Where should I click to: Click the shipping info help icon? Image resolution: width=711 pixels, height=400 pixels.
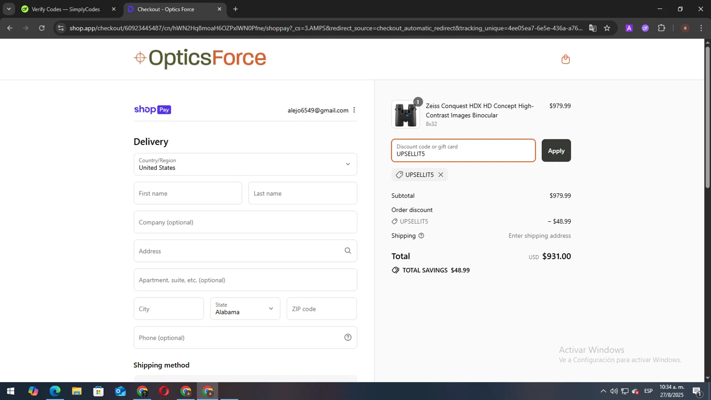[x=421, y=236]
